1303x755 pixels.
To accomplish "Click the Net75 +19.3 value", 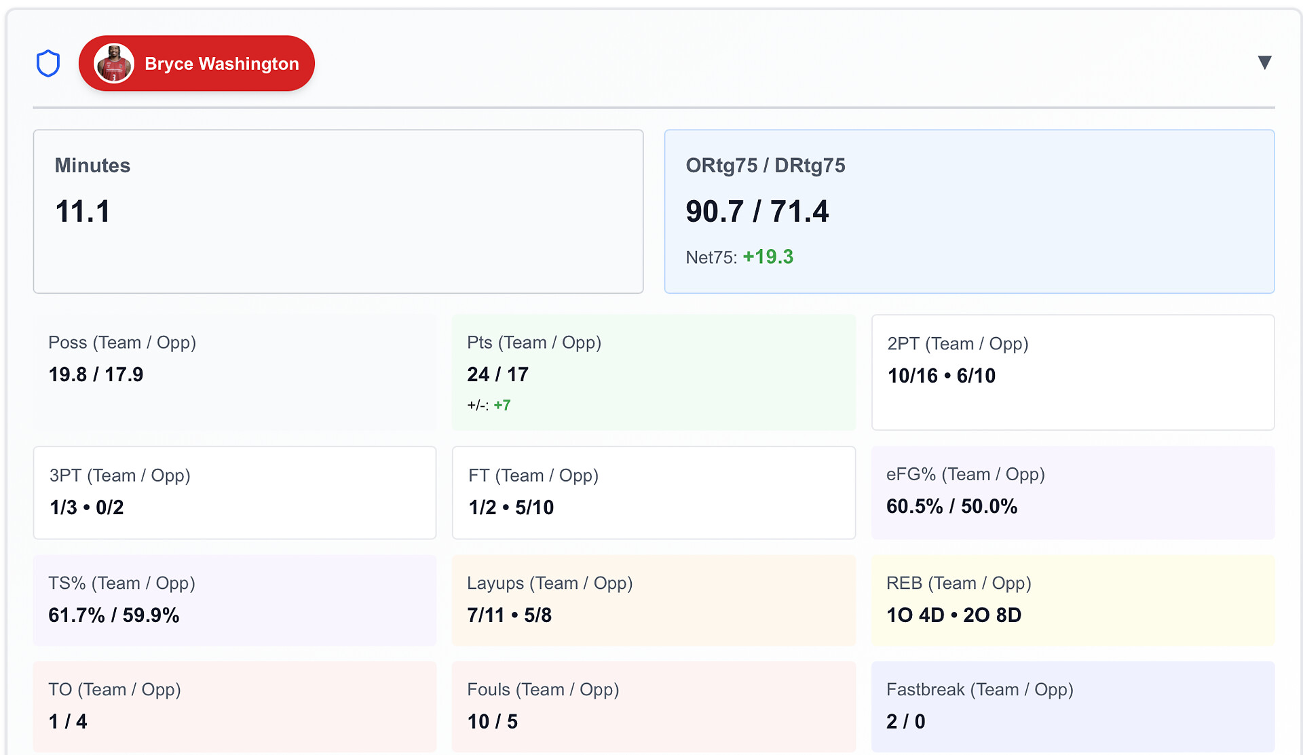I will [x=768, y=257].
